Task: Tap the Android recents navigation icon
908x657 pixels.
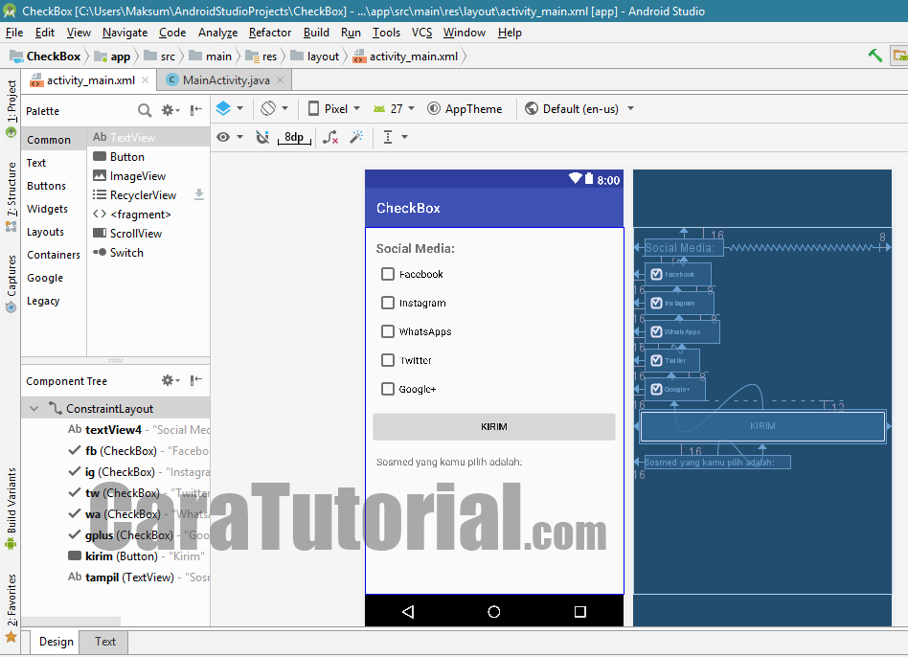Action: point(579,612)
